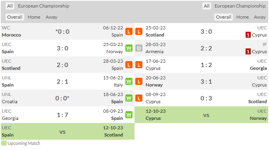269x150 pixels.
Task: Open the Georgia 1:7 Spain score
Action: [62, 115]
